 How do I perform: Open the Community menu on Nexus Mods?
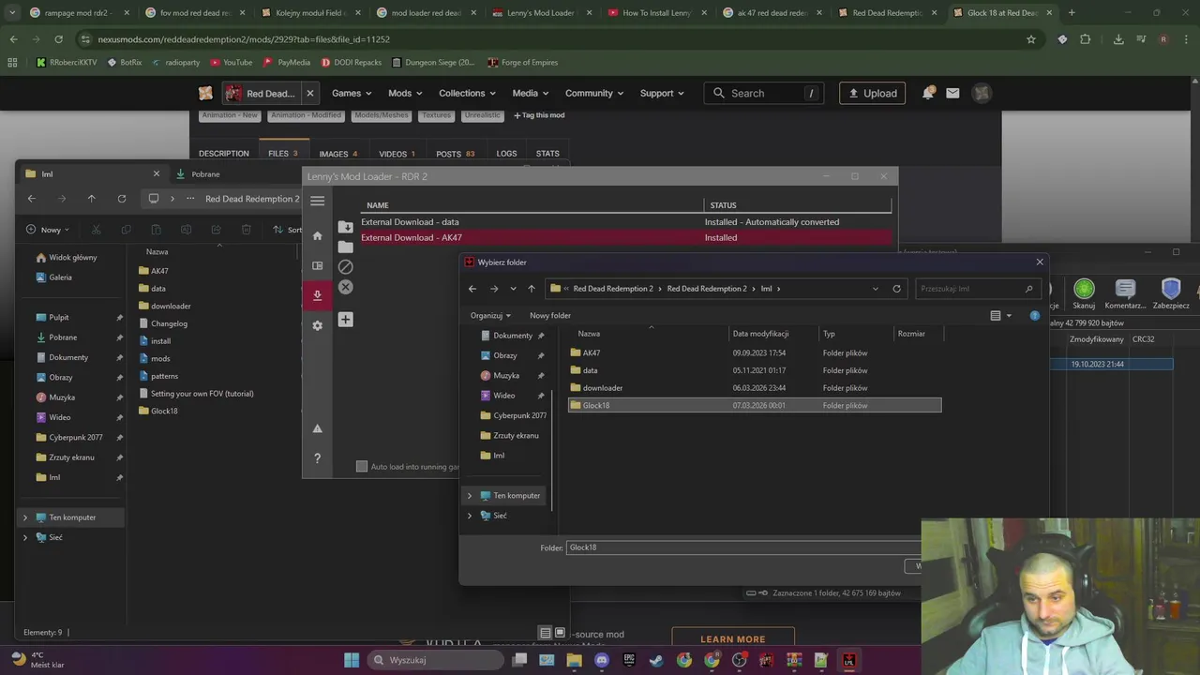coord(595,93)
